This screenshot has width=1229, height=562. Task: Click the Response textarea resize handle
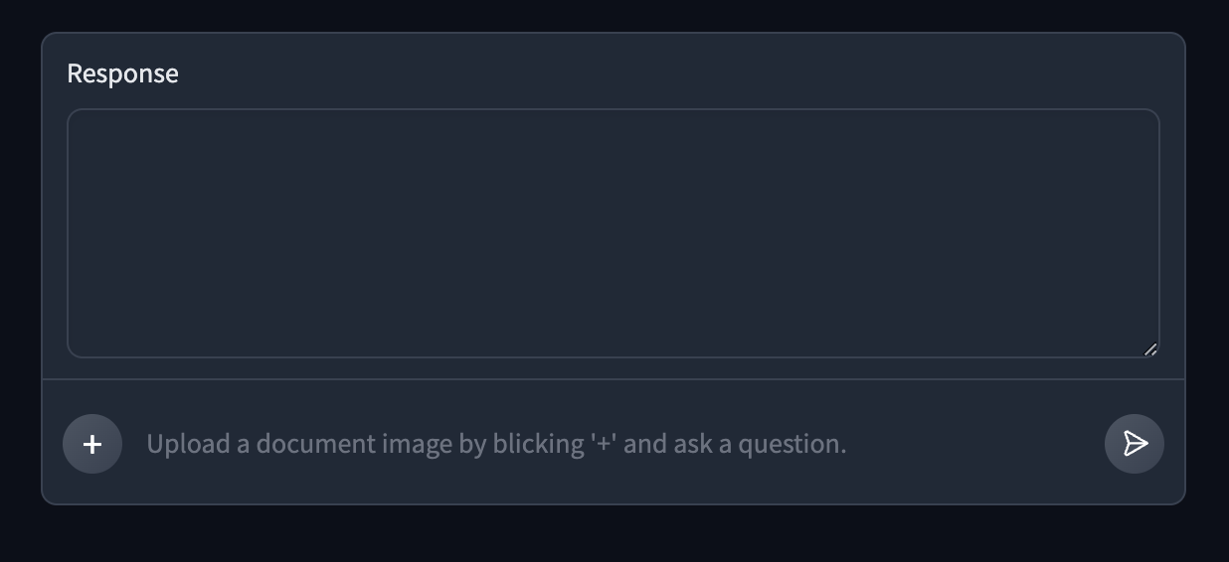(x=1150, y=349)
